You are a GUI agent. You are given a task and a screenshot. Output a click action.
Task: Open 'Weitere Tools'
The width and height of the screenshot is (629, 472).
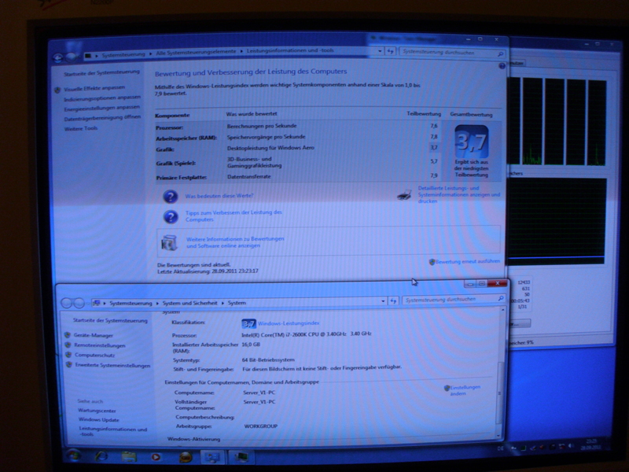point(81,128)
